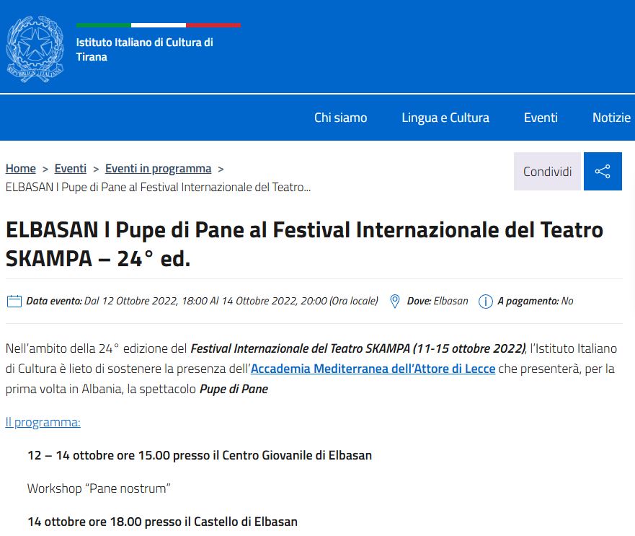Viewport: 635px width, 536px height.
Task: Click the Italian tricolor stripe in header
Action: tap(158, 25)
